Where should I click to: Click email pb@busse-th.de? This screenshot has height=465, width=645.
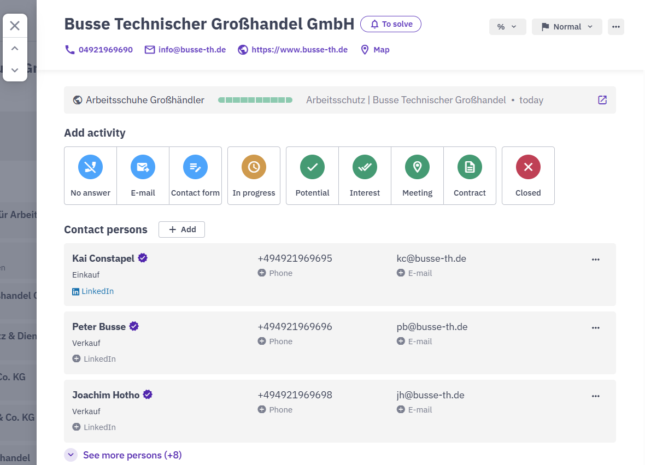432,327
